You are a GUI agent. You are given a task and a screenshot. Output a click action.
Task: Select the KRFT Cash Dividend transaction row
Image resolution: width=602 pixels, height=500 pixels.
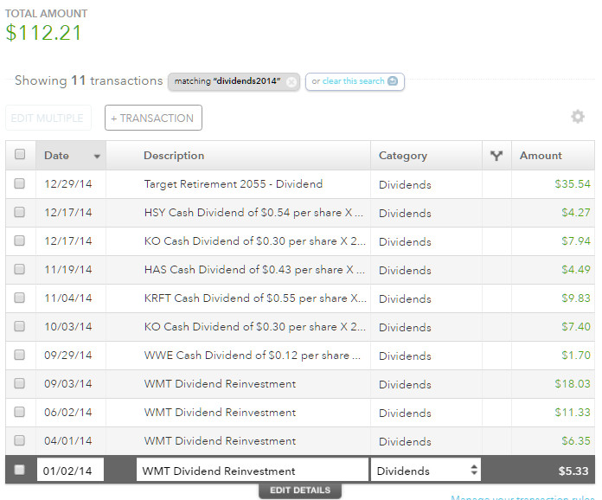(254, 298)
